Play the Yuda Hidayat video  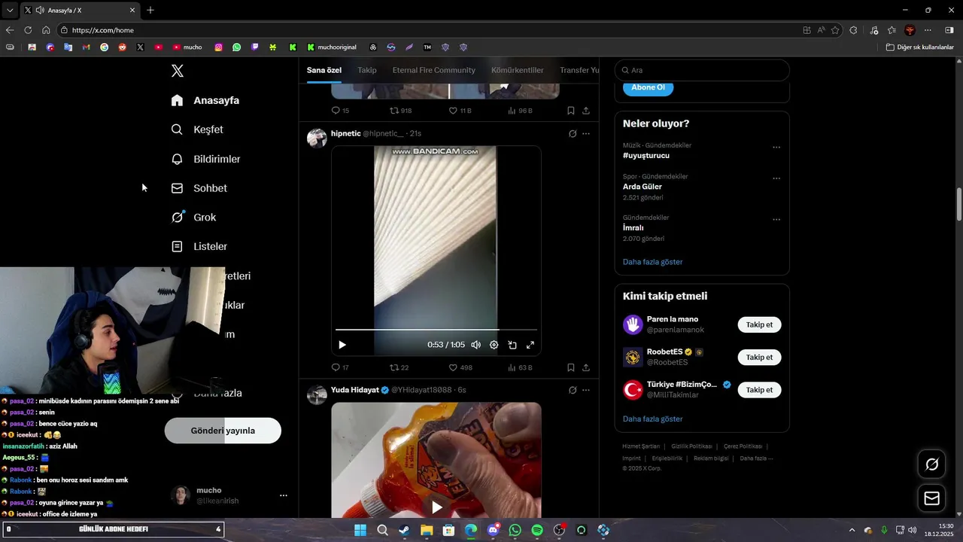tap(436, 507)
